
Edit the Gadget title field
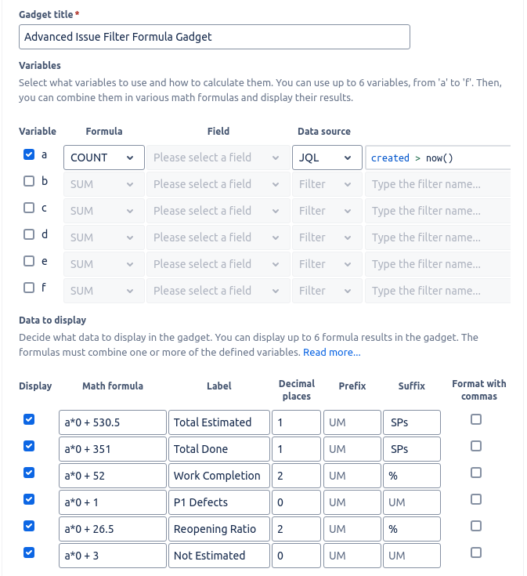click(214, 37)
